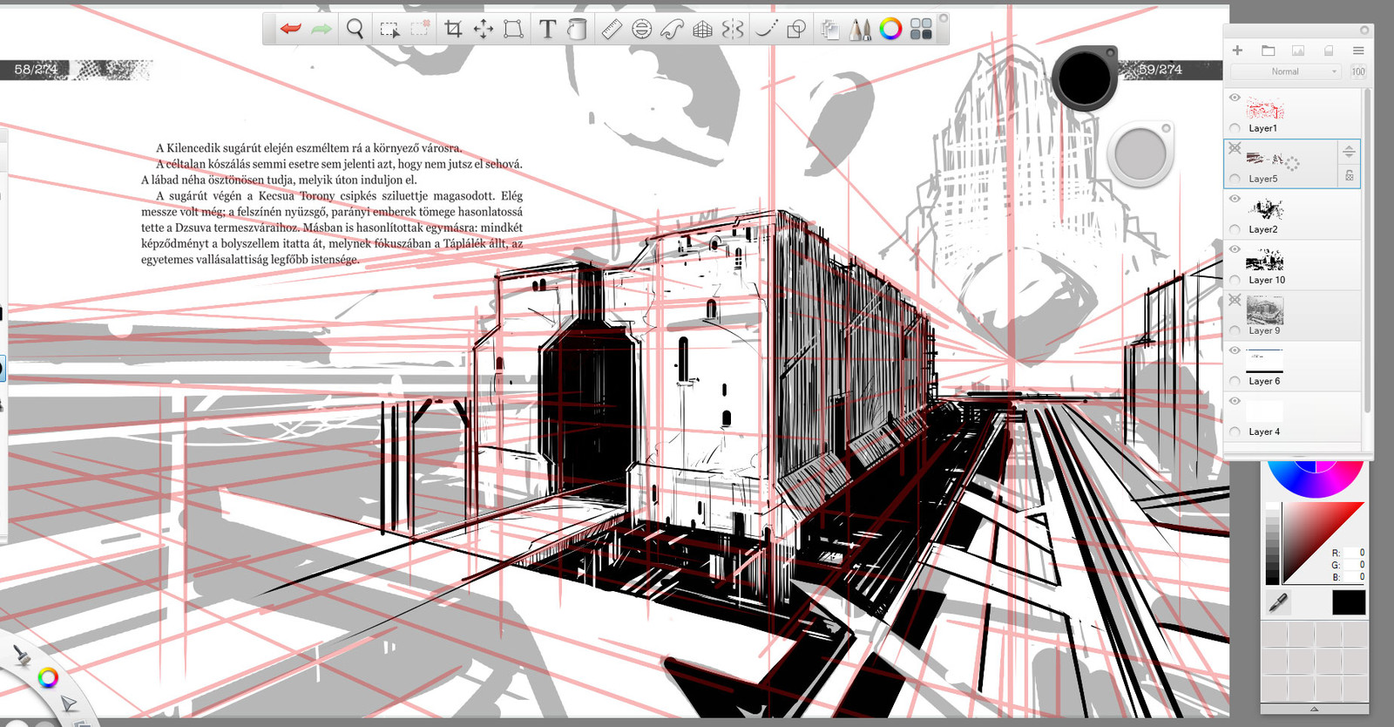Click the B value field
Screen dimensions: 1394x727
coord(1355,577)
